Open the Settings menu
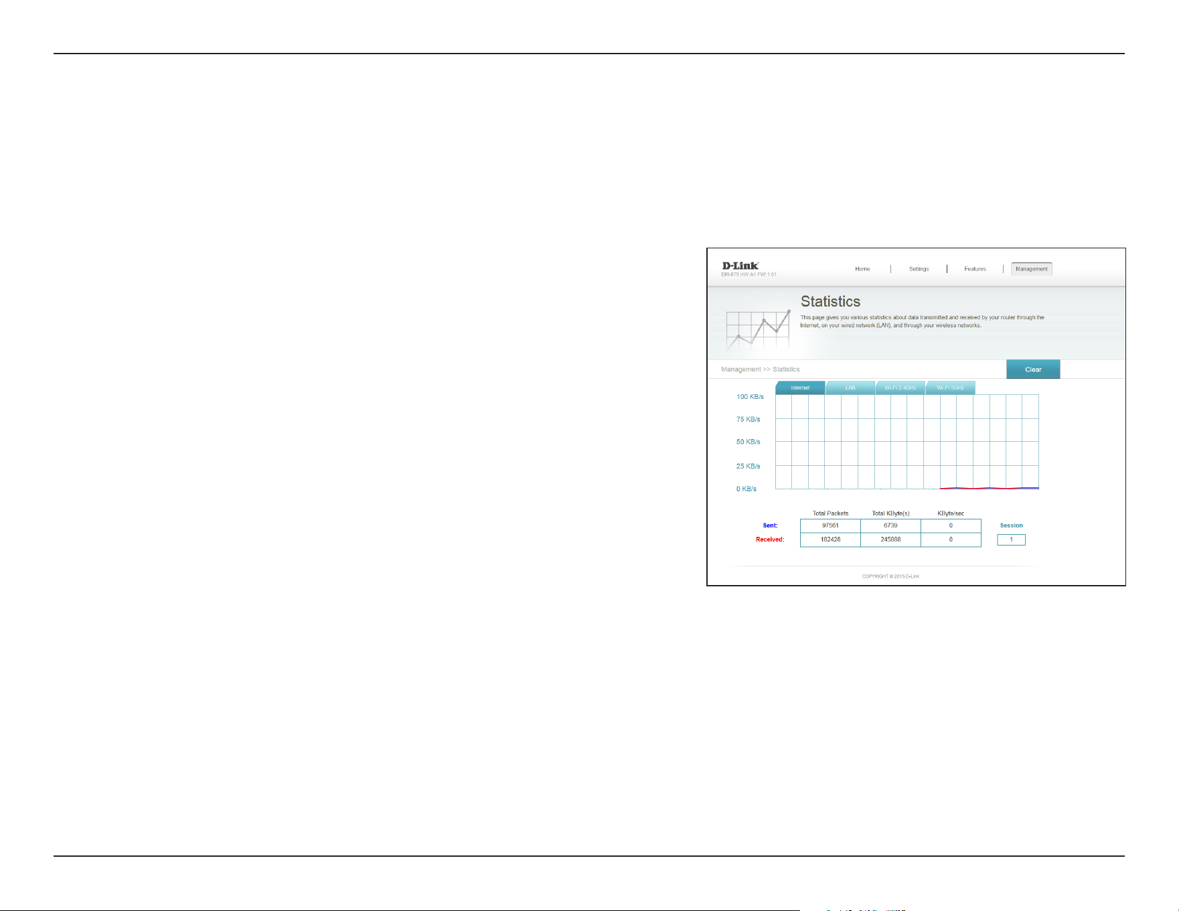The image size is (1179, 911). pos(919,269)
